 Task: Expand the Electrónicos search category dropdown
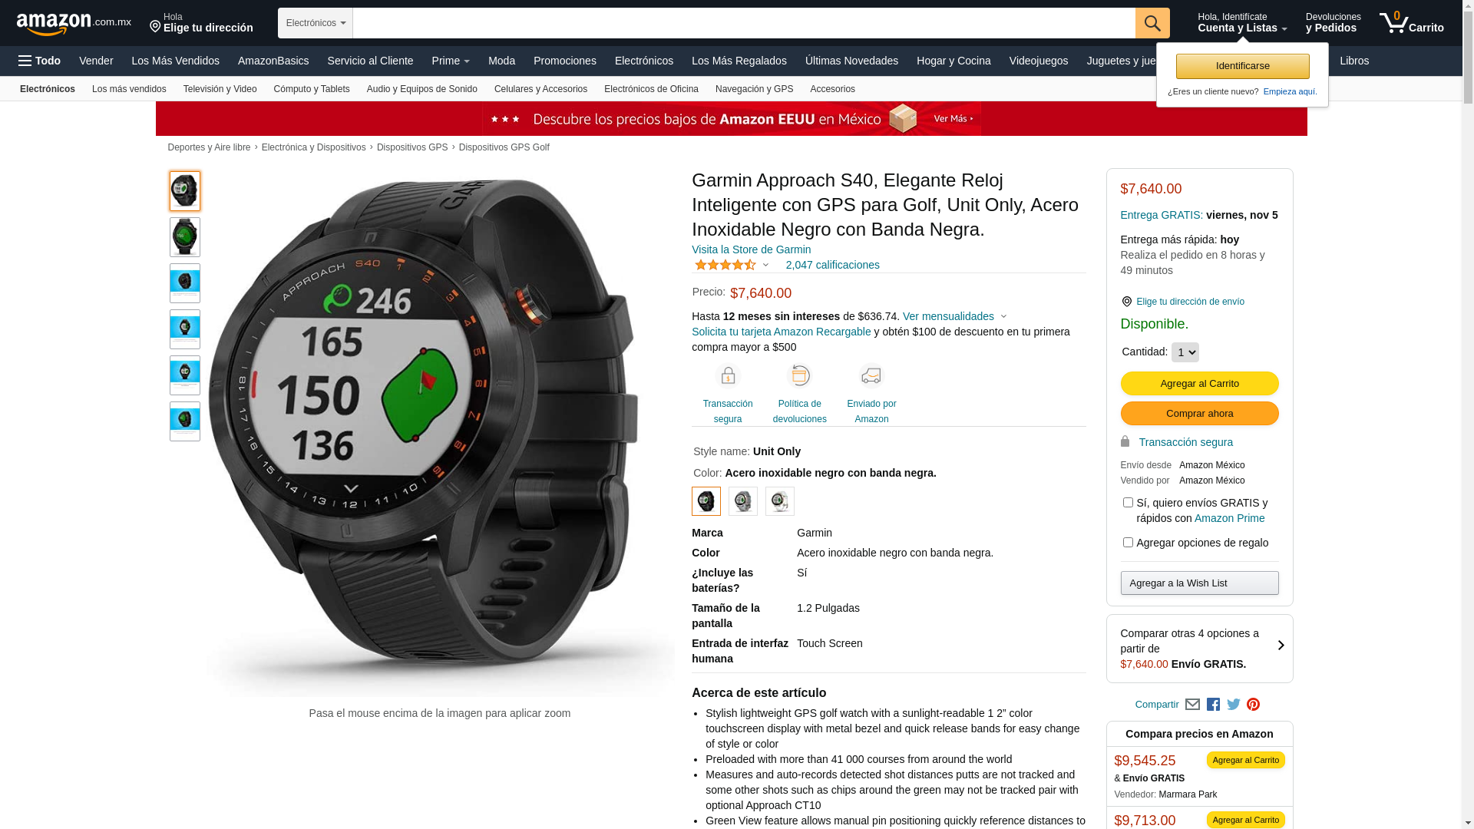pos(316,23)
